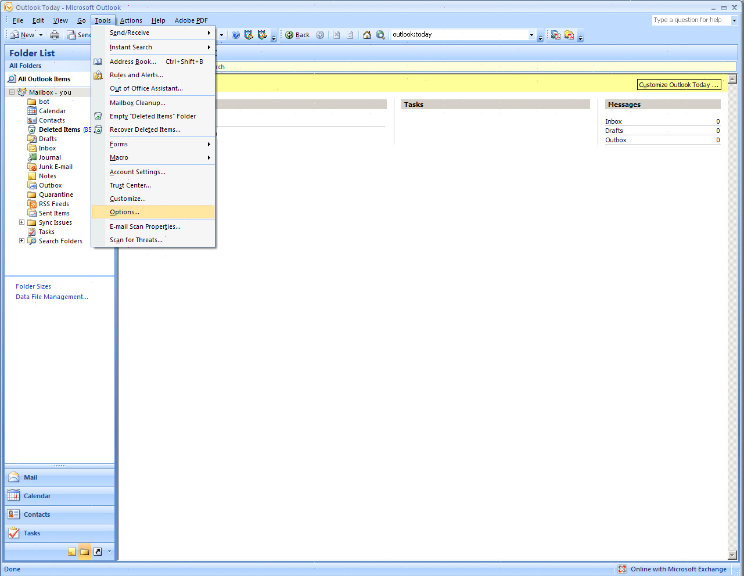Click the Rules and Alerts icon
This screenshot has height=576, width=744.
[98, 75]
